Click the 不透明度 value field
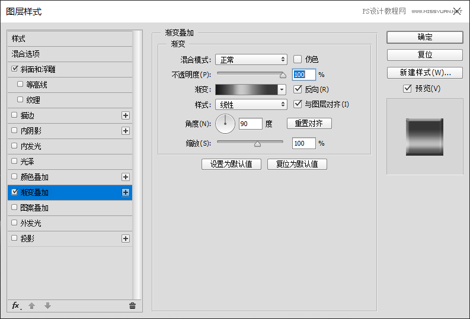470x319 pixels. coord(303,75)
